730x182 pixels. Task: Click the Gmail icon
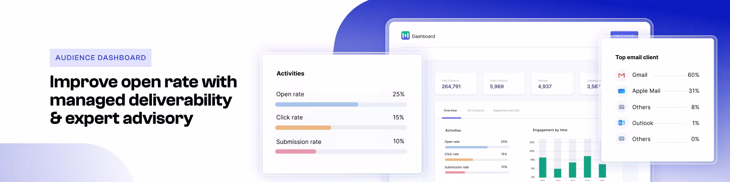[621, 75]
